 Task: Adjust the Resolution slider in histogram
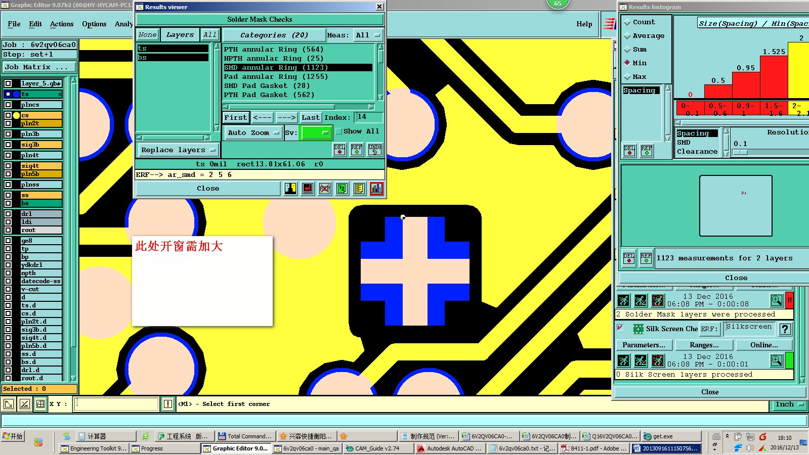click(740, 152)
